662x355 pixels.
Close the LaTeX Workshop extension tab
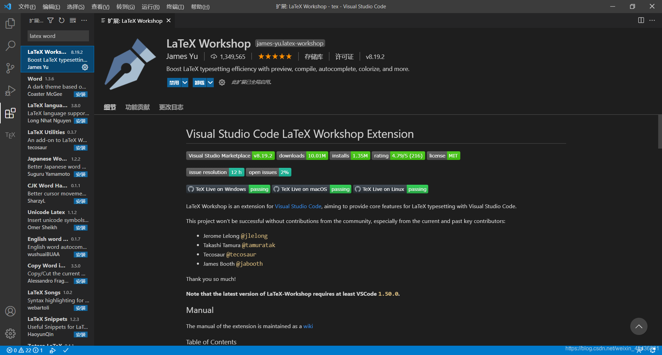pyautogui.click(x=169, y=21)
